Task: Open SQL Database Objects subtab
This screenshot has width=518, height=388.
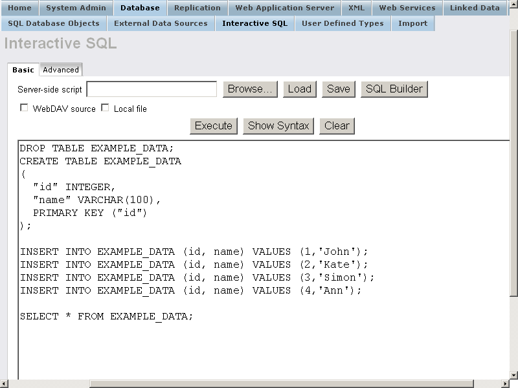Action: (x=54, y=23)
